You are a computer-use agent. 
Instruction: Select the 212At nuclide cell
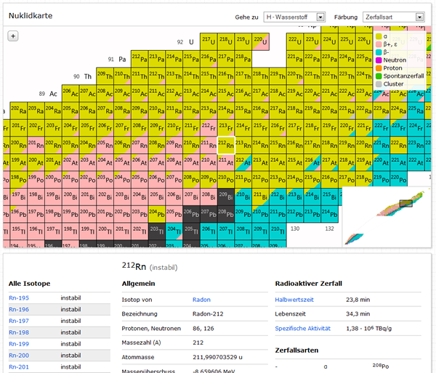tap(243, 163)
